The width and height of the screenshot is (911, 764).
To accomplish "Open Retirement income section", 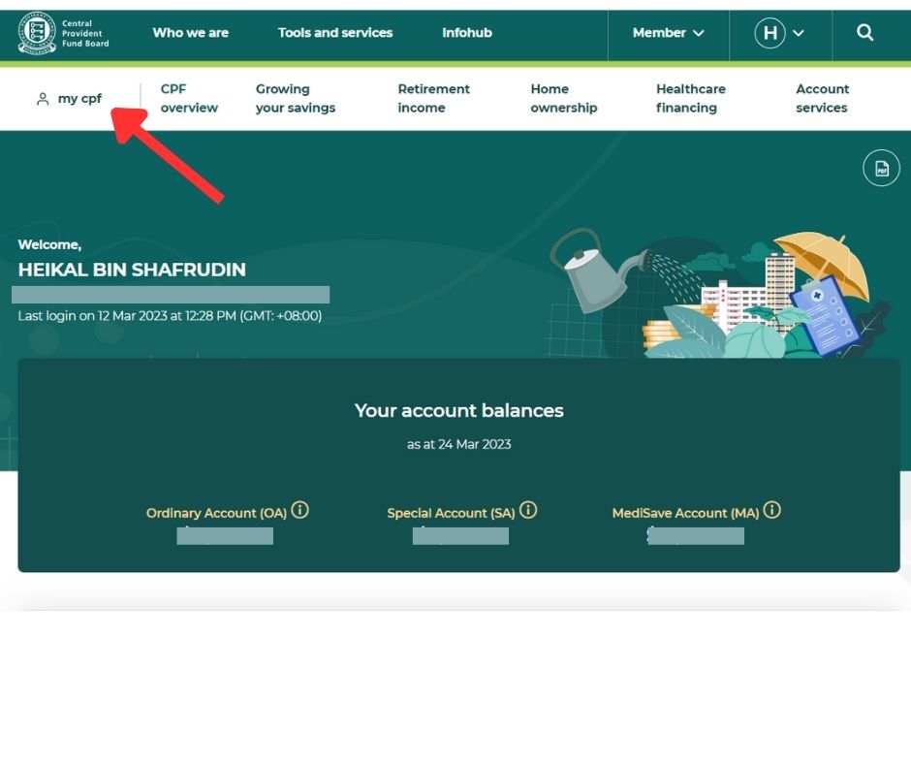I will tap(433, 98).
